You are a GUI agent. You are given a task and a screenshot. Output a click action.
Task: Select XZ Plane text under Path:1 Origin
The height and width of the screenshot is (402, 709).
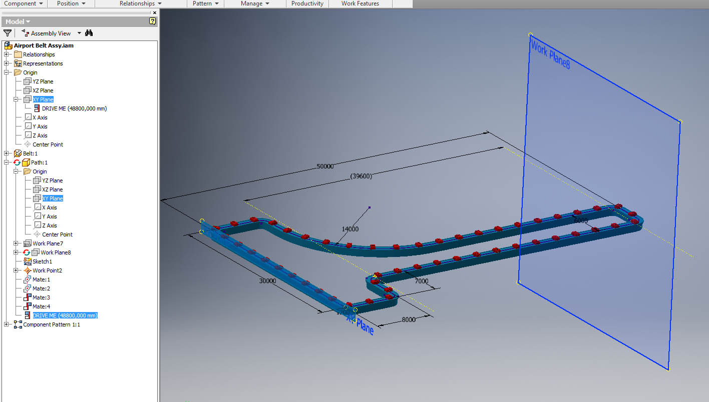53,189
